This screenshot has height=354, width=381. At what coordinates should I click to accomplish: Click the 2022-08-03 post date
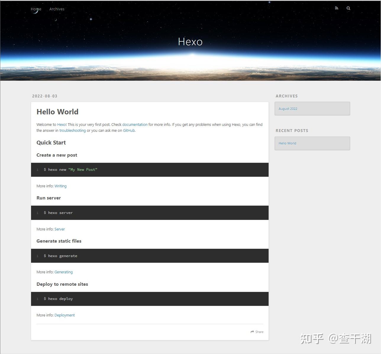45,96
